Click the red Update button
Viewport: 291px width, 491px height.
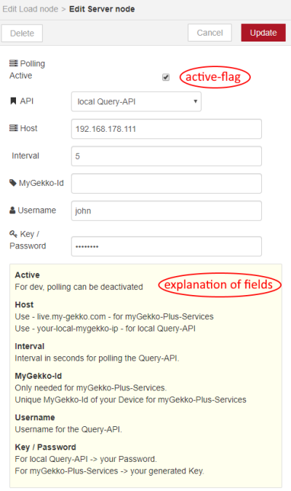(x=263, y=33)
